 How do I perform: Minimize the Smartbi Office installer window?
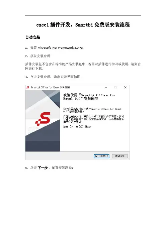106,87
